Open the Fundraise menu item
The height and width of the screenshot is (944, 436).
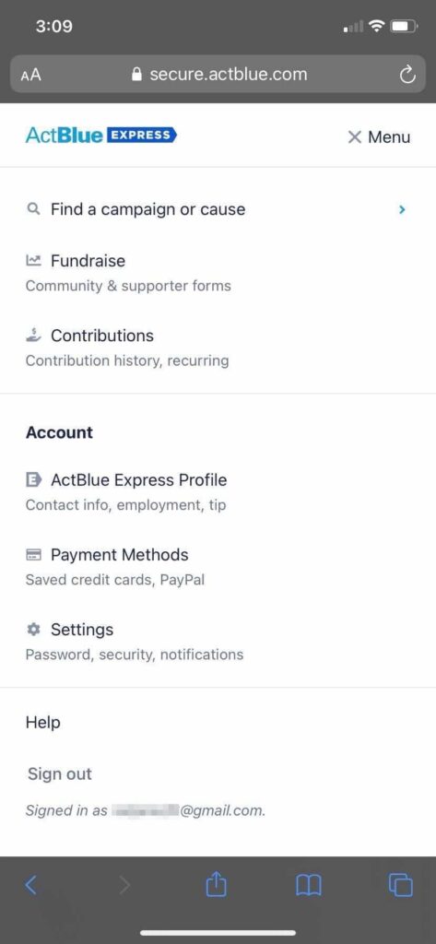128,272
